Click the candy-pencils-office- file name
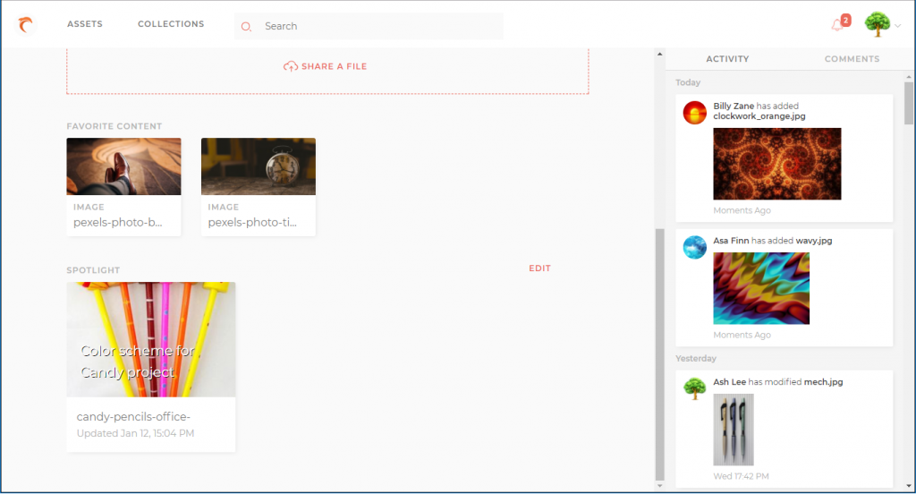The image size is (916, 494). click(x=133, y=417)
